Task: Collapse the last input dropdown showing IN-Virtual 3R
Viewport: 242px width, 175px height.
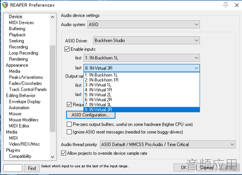Action: (142, 68)
